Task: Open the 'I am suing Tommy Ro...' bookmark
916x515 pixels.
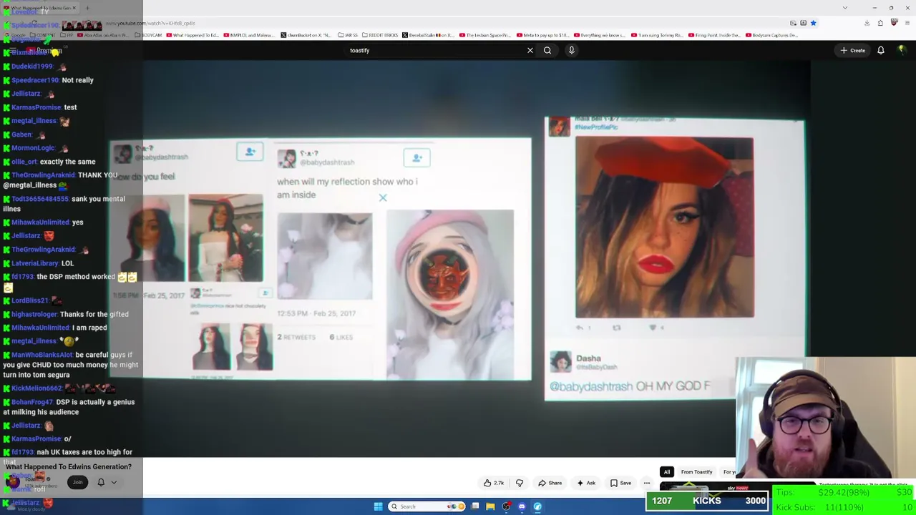Action: tap(656, 35)
